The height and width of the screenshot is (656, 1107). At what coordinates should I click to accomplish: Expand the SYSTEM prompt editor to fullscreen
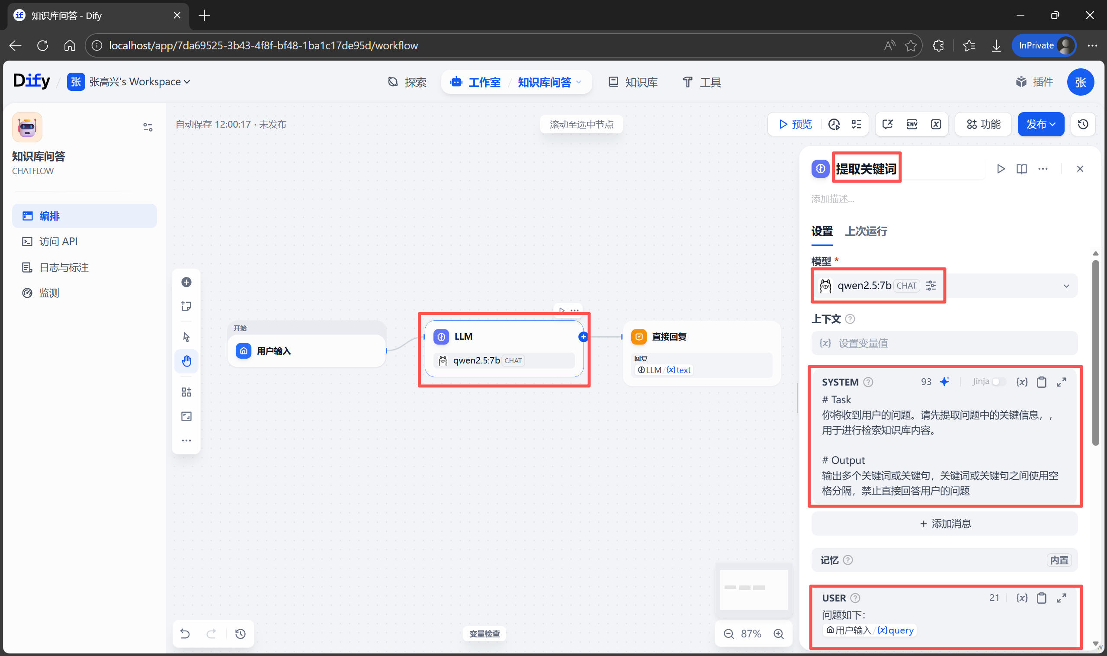pyautogui.click(x=1062, y=382)
